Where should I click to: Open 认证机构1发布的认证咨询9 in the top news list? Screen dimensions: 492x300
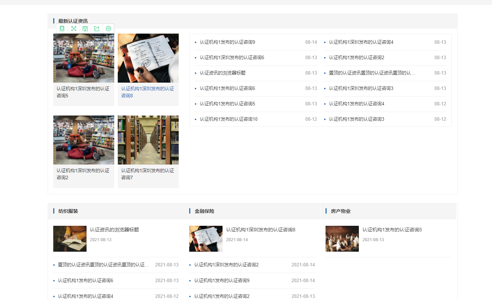click(x=227, y=42)
